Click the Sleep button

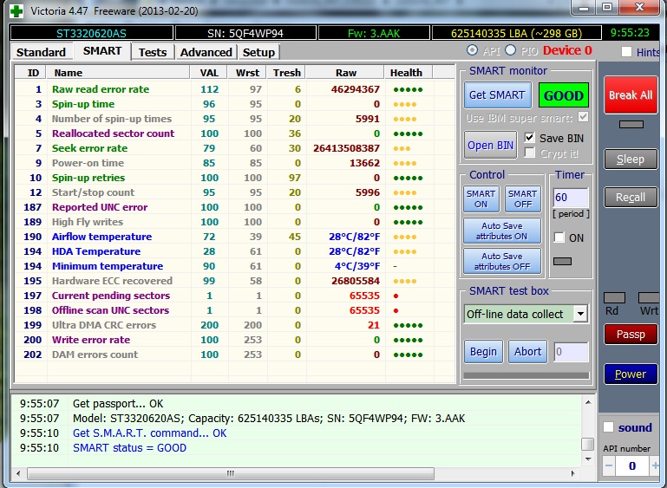(x=631, y=159)
